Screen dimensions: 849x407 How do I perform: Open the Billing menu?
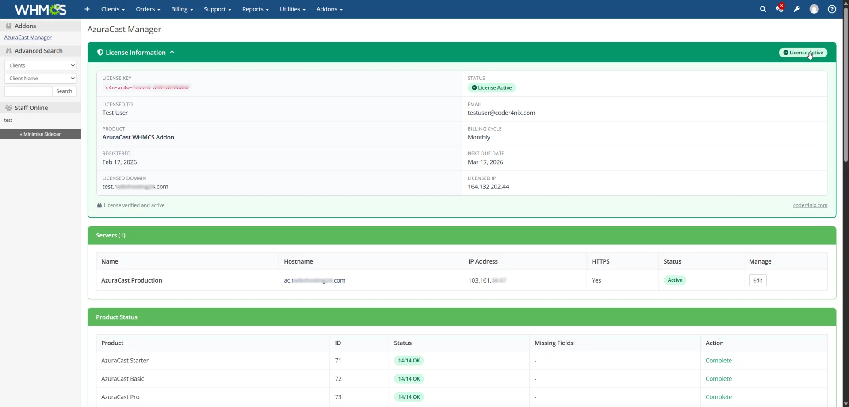(x=182, y=9)
